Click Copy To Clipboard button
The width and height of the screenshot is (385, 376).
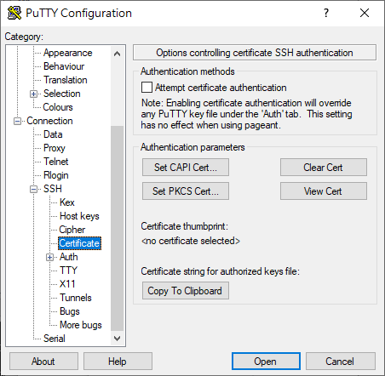pos(186,291)
